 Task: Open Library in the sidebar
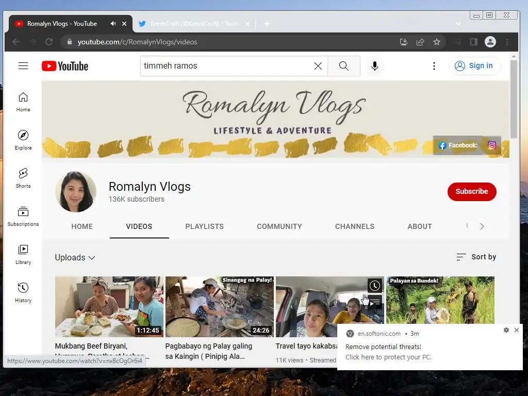(x=23, y=255)
